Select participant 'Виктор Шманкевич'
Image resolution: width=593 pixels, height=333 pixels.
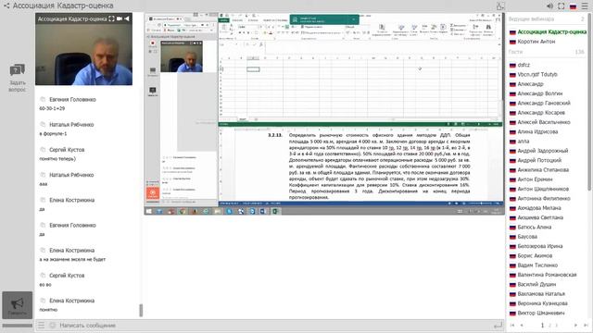[x=537, y=313]
